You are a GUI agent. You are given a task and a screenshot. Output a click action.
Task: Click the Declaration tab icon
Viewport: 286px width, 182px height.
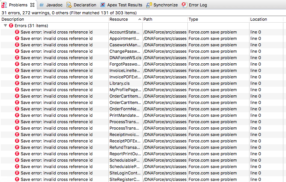coord(69,5)
